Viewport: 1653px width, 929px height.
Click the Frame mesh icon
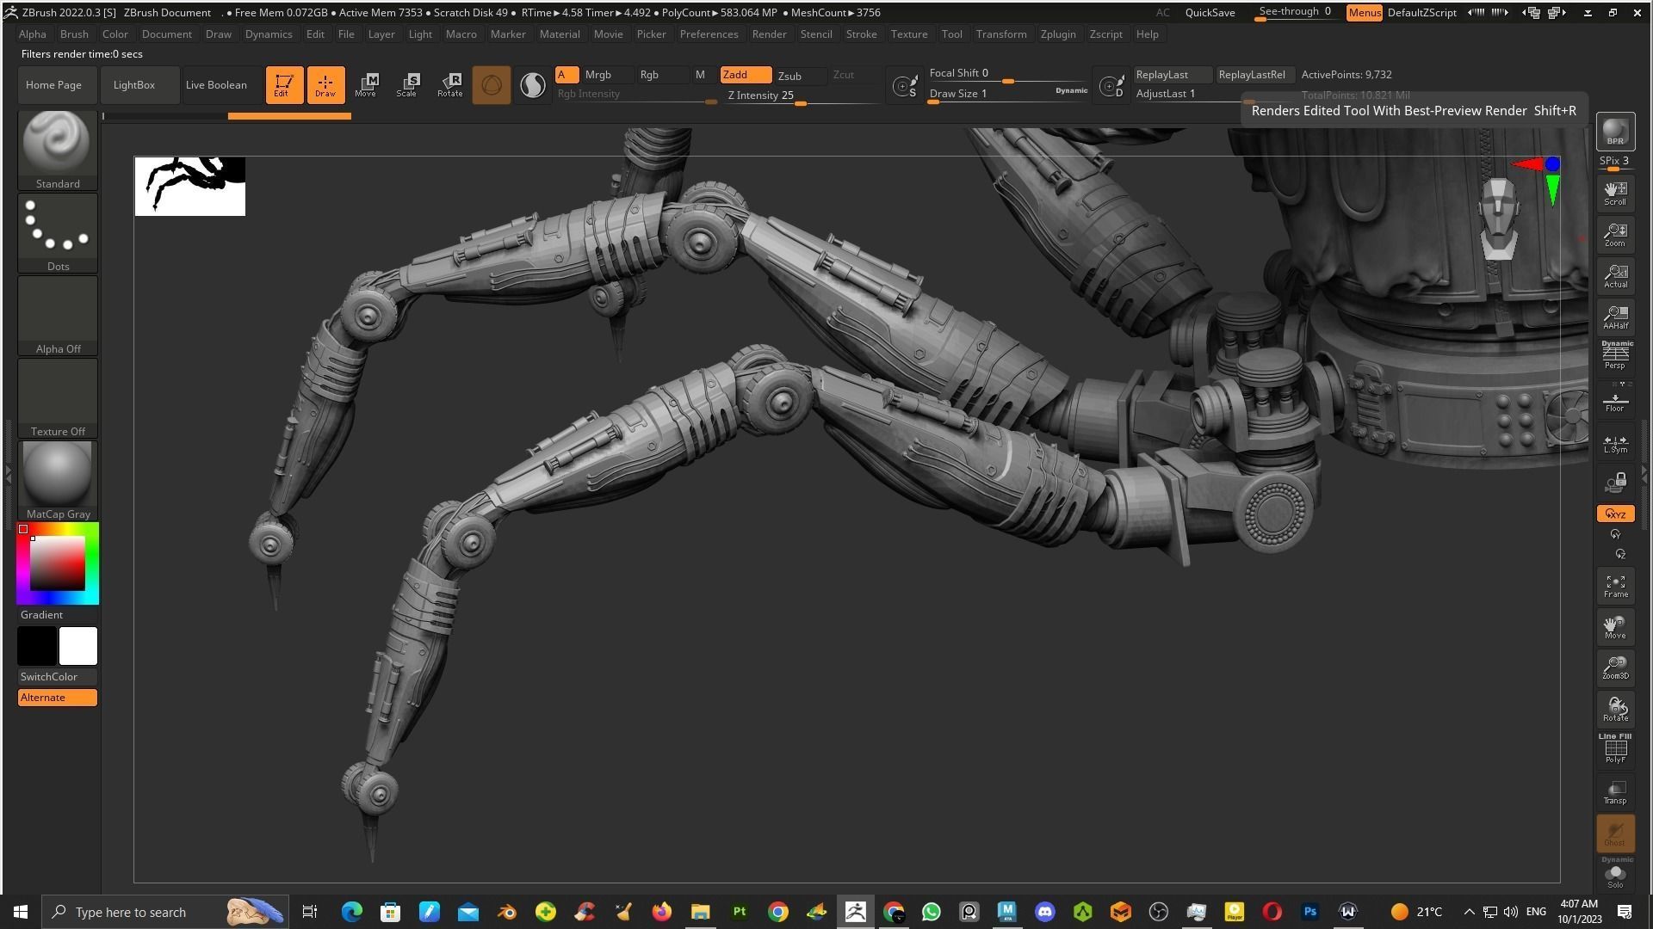[1615, 587]
